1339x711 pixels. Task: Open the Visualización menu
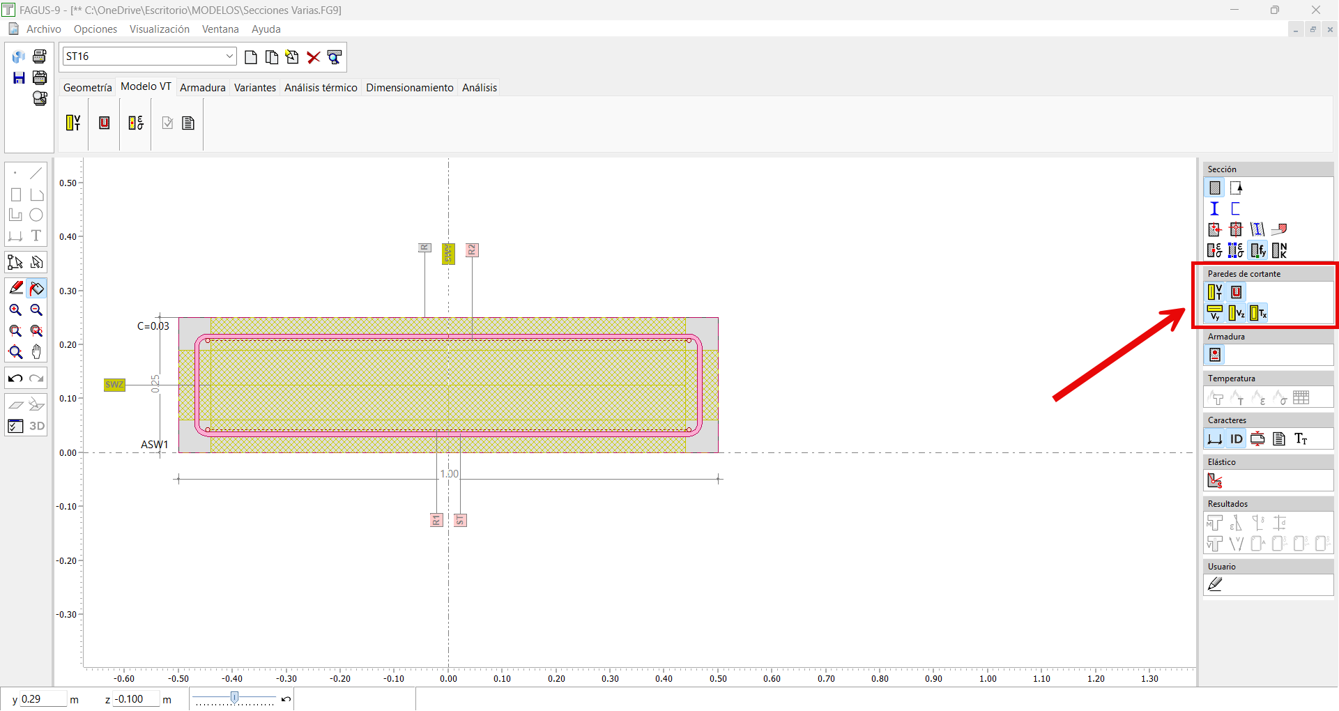click(159, 29)
